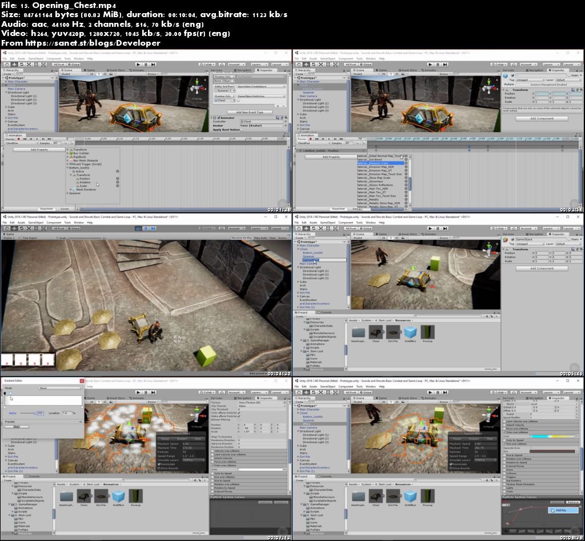Add the highlighted Emission Color property, 00:02:54 frame
Screen dimensions: 585x541
click(406, 163)
